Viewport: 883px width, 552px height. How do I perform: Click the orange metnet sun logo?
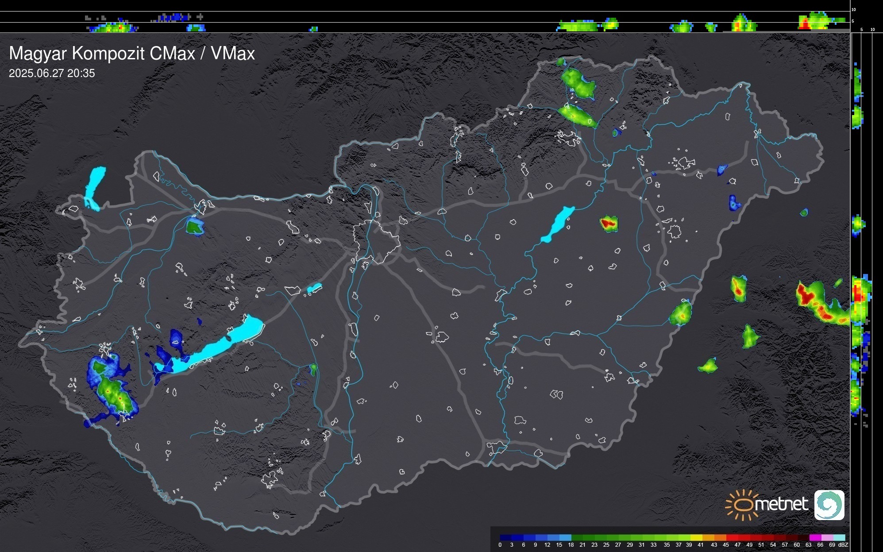pos(743,505)
